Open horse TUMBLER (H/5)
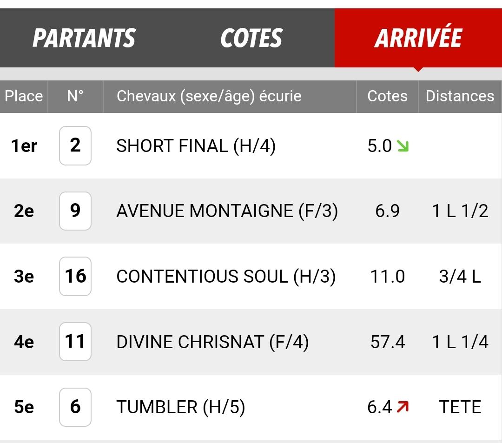This screenshot has height=443, width=502. pos(181,407)
